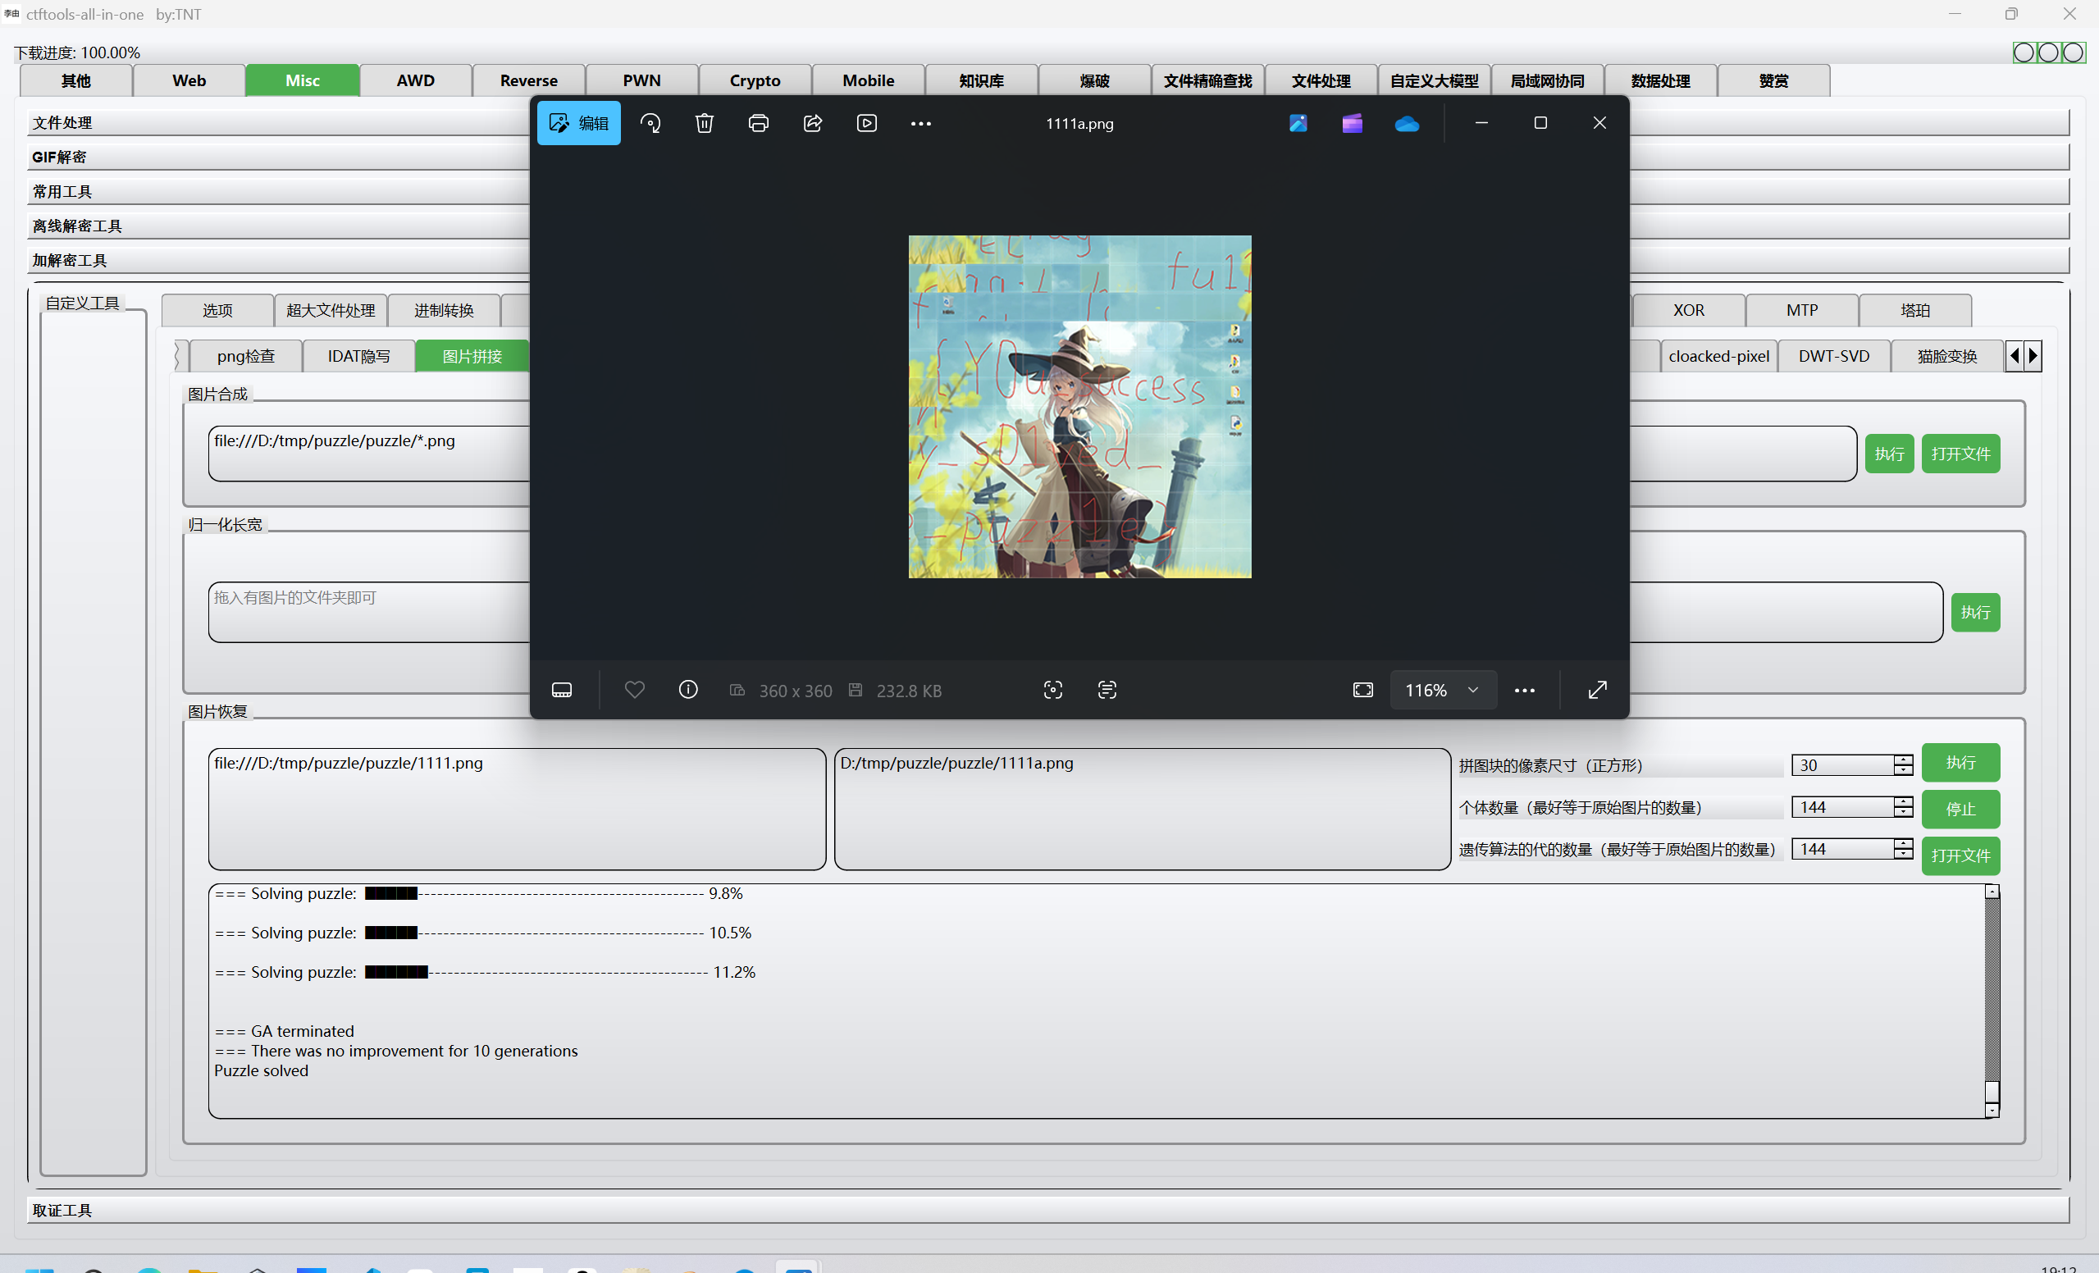Viewport: 2099px width, 1273px height.
Task: Open the Clipchamp icon in Photos toolbar
Action: (x=1352, y=123)
